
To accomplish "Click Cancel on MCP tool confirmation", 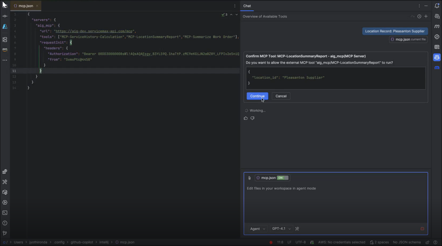I will tap(281, 96).
